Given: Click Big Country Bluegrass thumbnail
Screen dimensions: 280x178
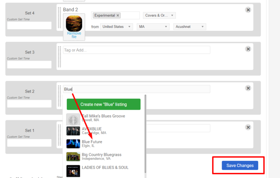Looking at the screenshot, I should (73, 157).
